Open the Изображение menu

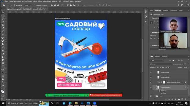[27, 1]
